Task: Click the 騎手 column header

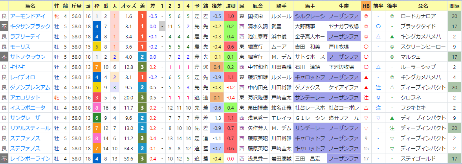Action: click(x=281, y=6)
